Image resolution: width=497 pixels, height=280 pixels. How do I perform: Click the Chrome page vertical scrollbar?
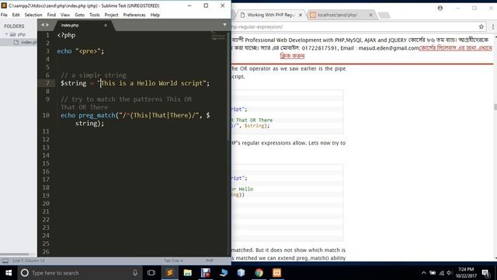[495, 107]
